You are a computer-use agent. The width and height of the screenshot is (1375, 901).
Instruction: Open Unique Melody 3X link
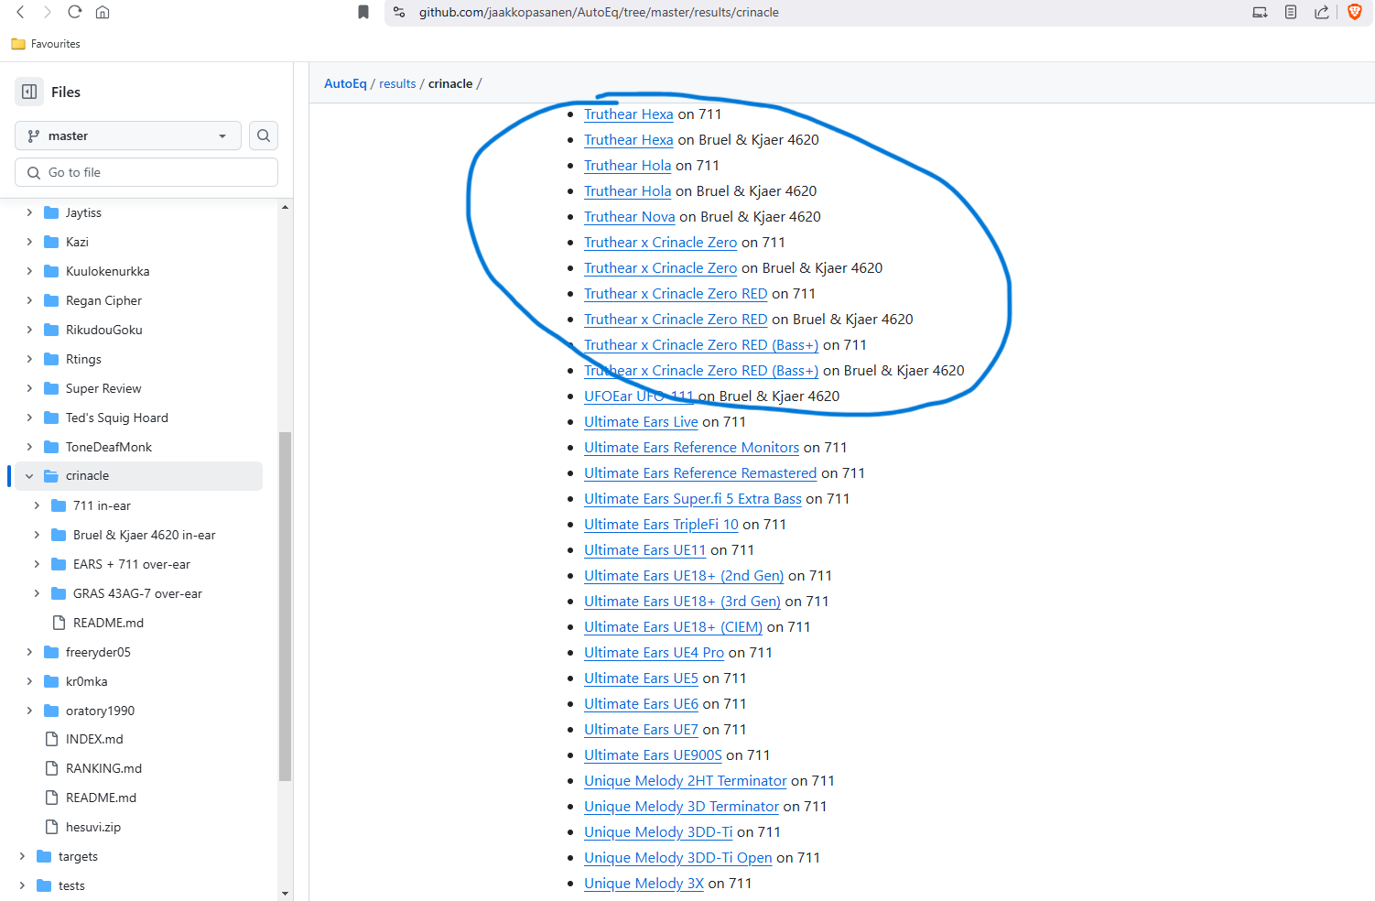click(644, 883)
